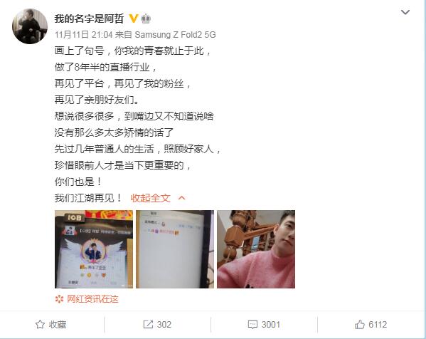Click the 网红资讯在这 topic link

[92, 299]
